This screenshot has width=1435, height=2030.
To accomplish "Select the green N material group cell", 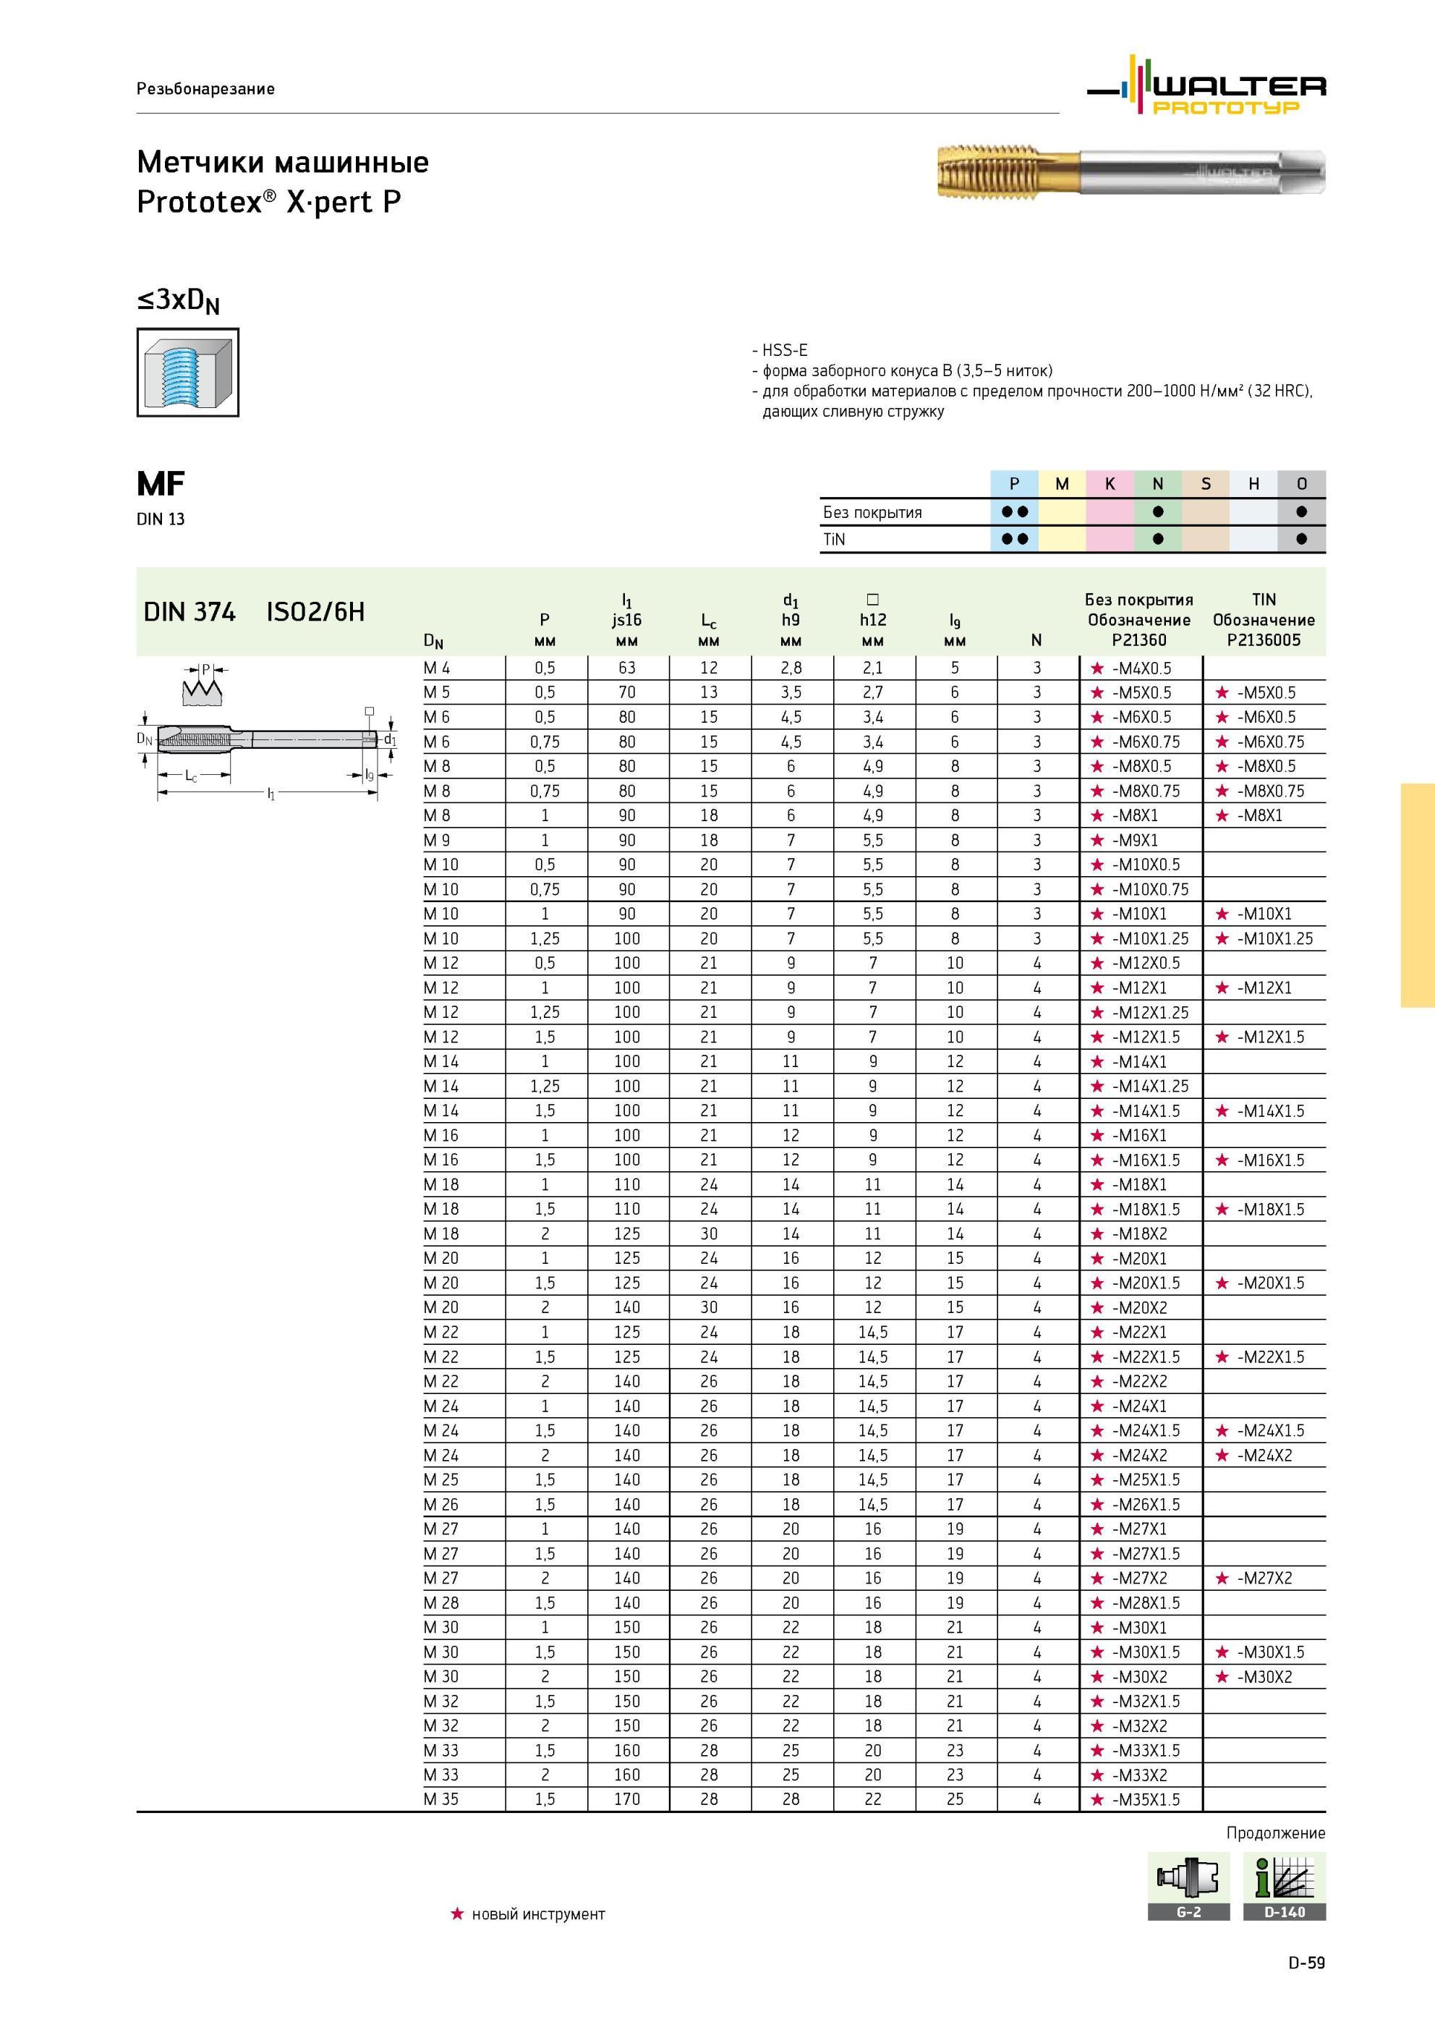I will (x=1157, y=484).
